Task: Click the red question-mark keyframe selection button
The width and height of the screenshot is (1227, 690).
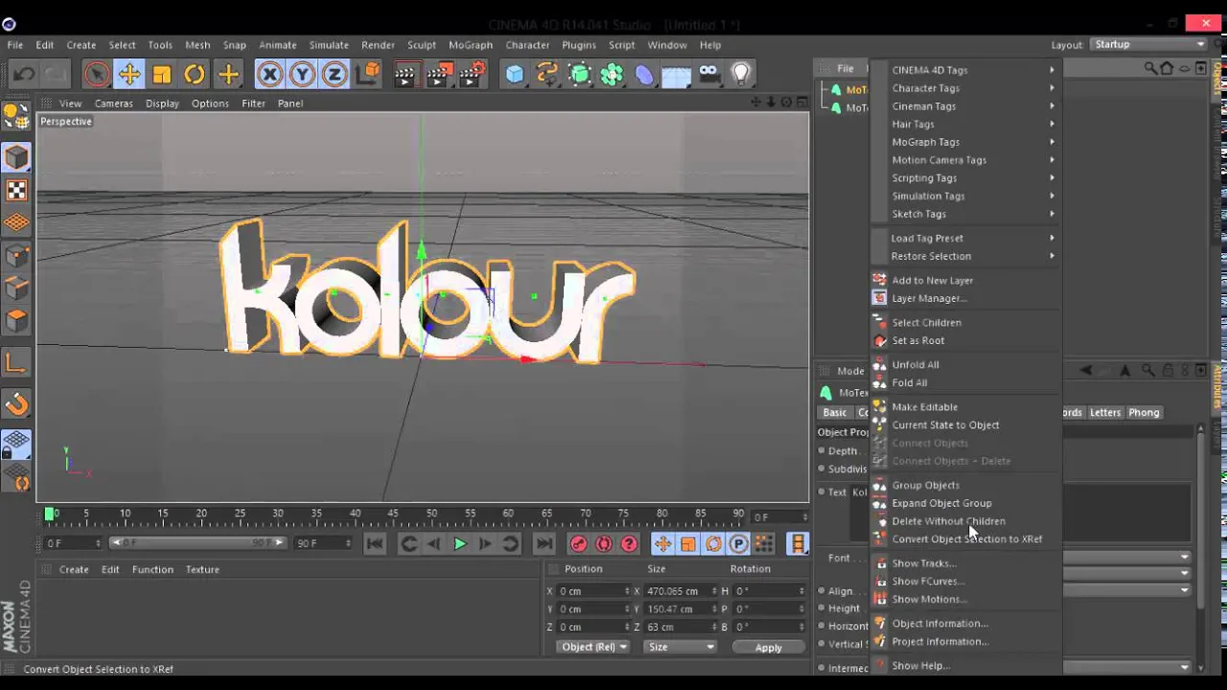Action: tap(629, 543)
